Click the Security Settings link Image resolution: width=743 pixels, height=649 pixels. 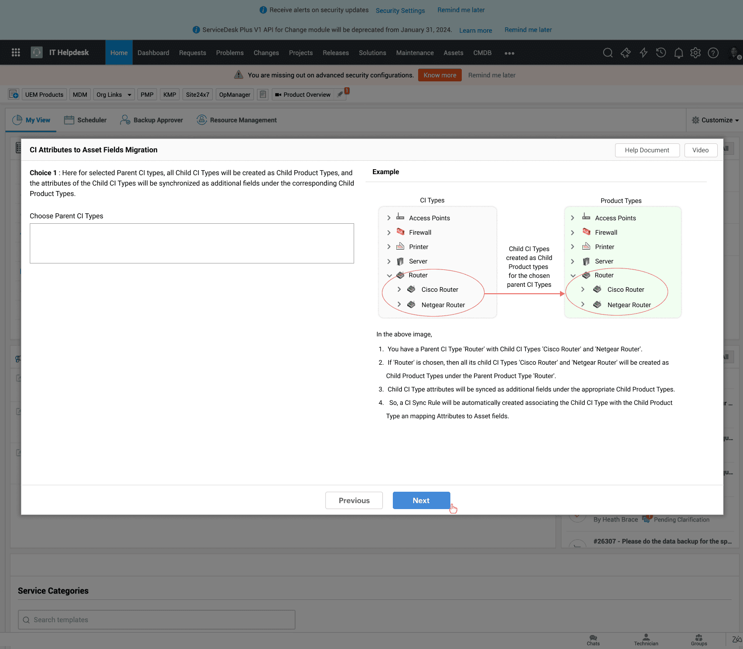tap(400, 10)
